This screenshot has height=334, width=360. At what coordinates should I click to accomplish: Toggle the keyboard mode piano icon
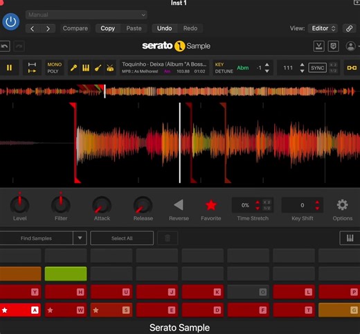click(350, 238)
